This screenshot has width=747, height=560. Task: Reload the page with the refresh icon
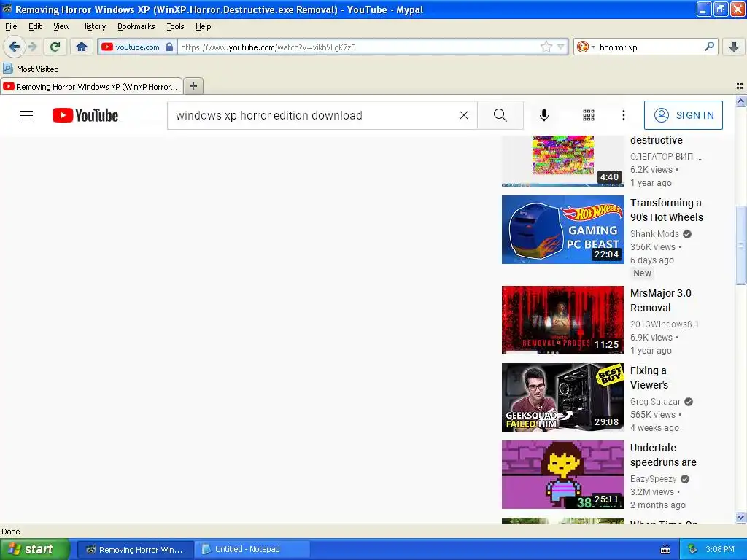click(x=55, y=47)
